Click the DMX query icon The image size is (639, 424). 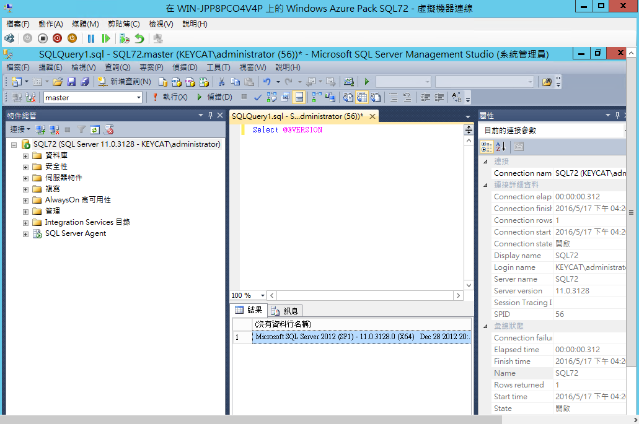(x=190, y=82)
